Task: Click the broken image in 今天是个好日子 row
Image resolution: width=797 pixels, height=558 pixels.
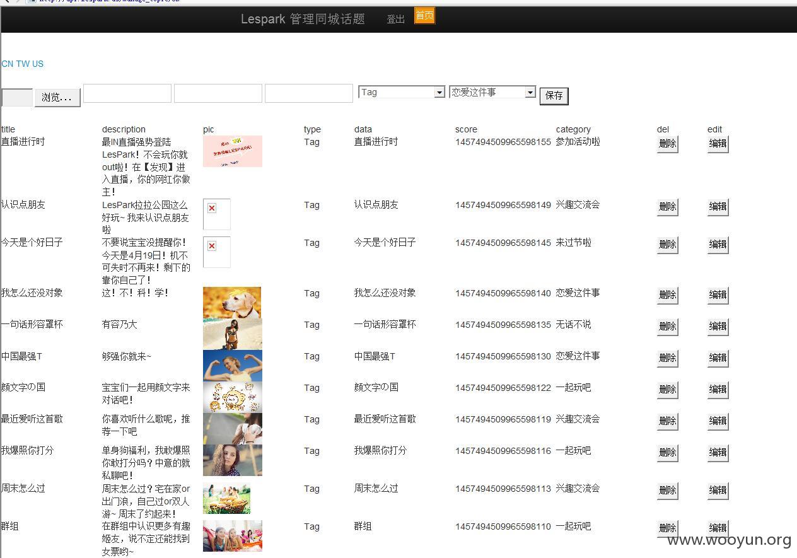Action: click(x=217, y=252)
